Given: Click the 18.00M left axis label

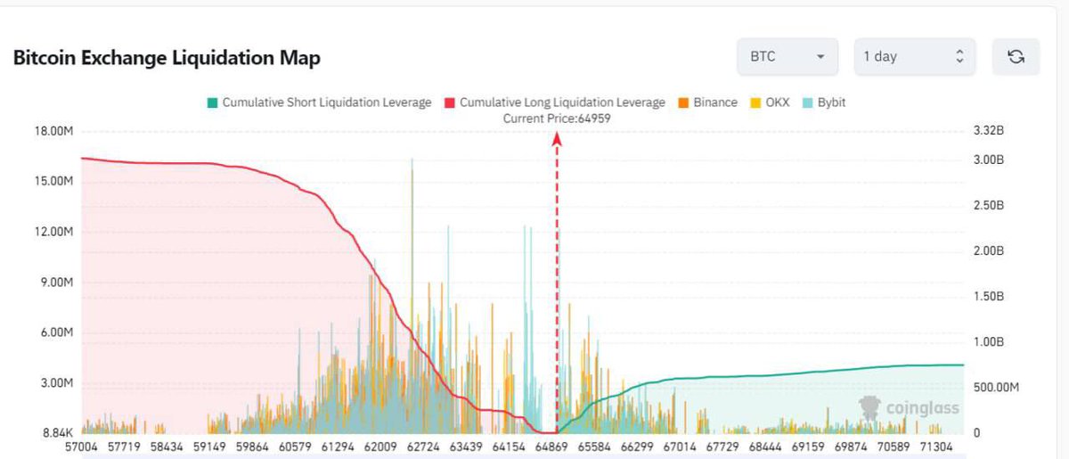Looking at the screenshot, I should tap(54, 131).
